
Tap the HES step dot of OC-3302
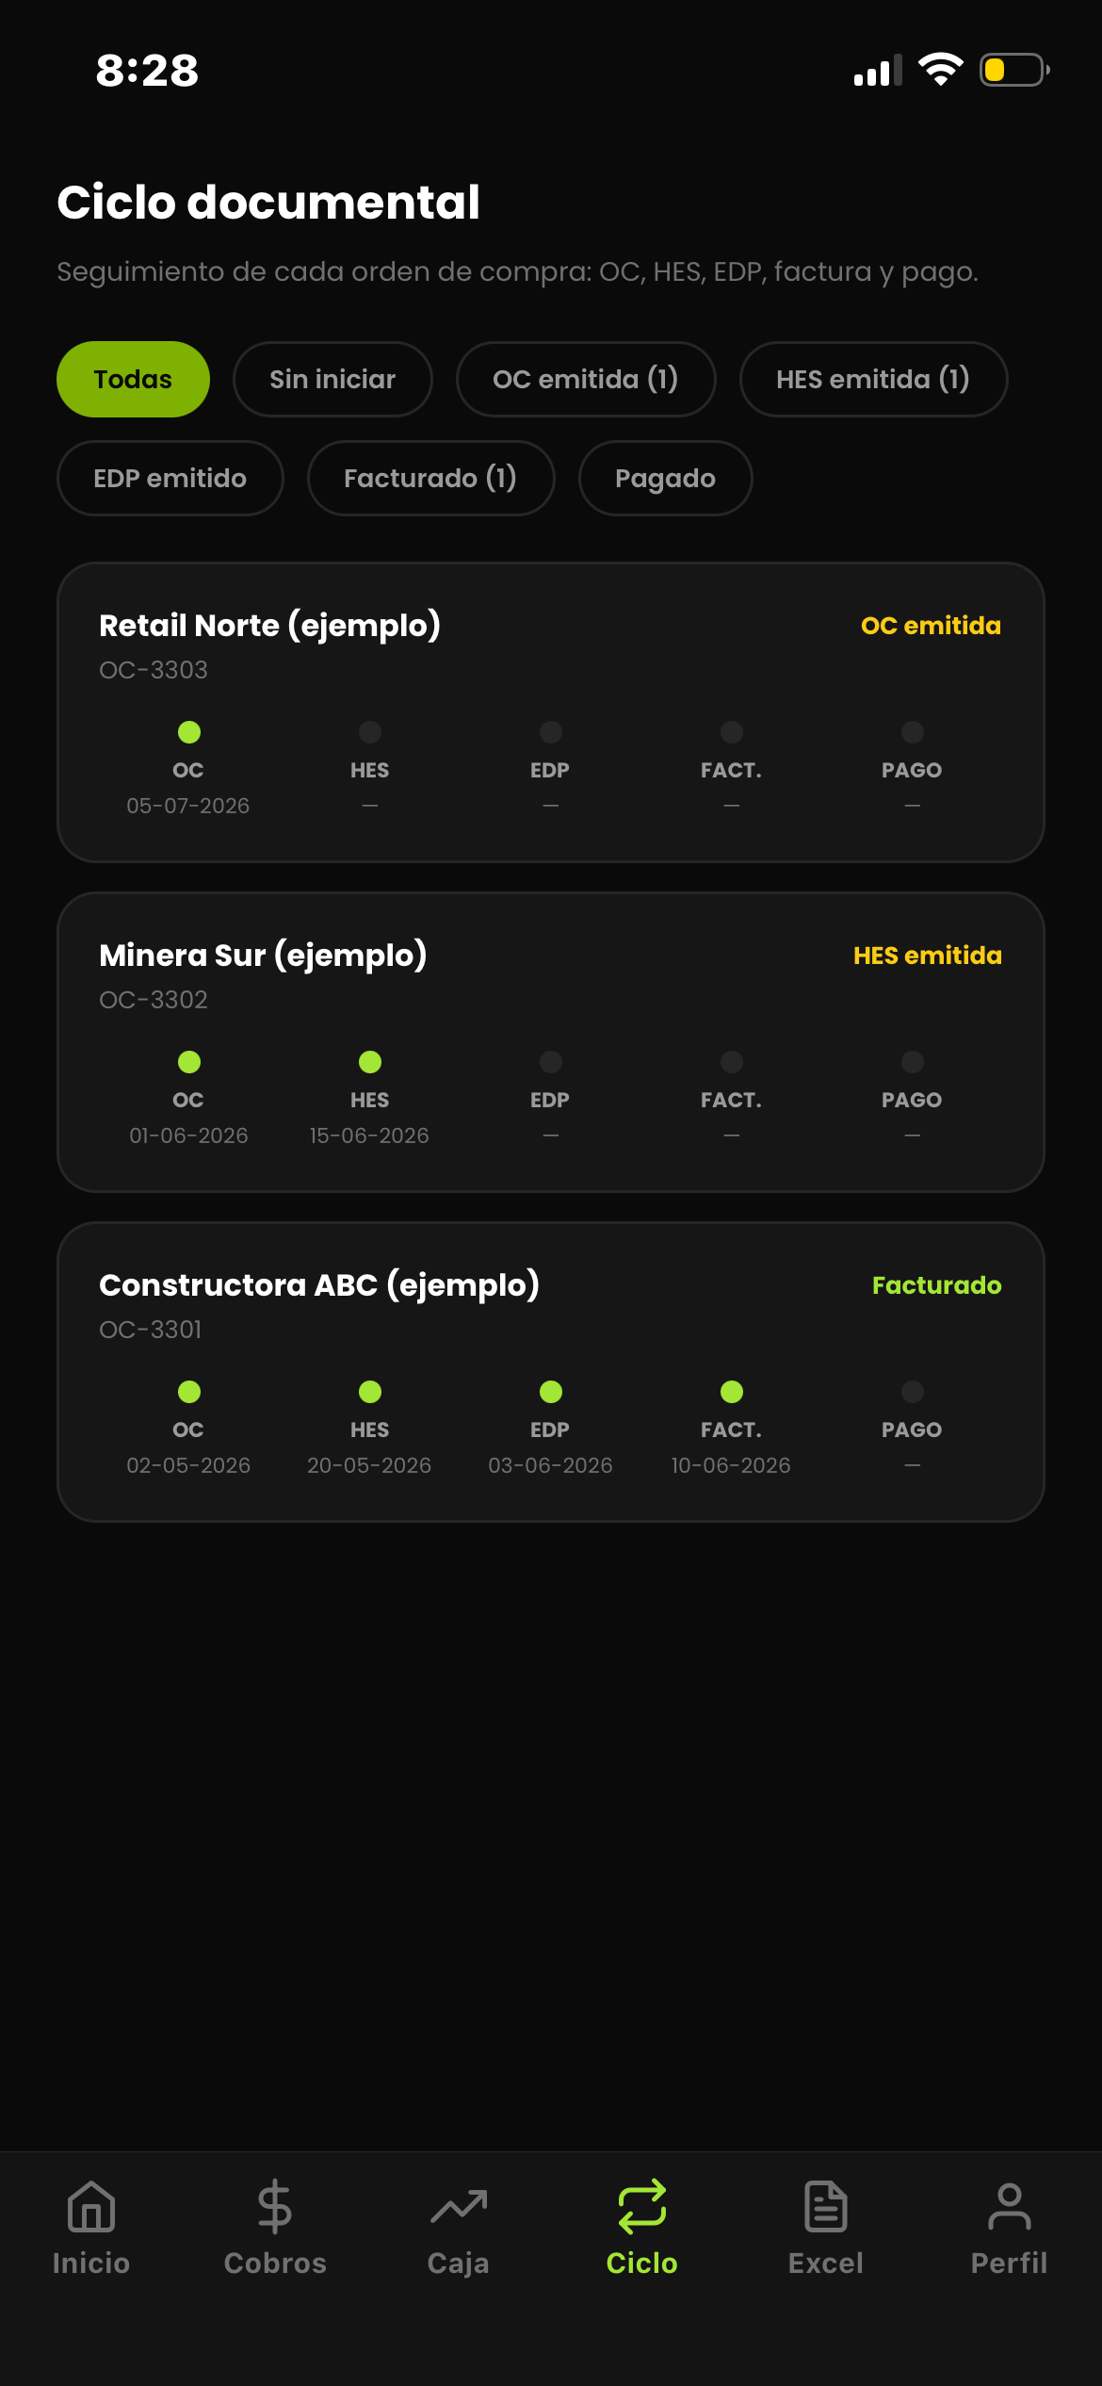click(370, 1062)
